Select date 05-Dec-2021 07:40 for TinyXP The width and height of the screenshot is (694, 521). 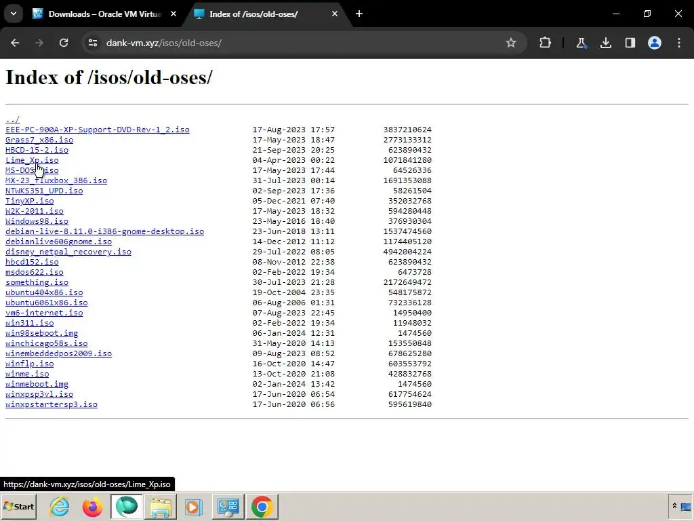293,201
